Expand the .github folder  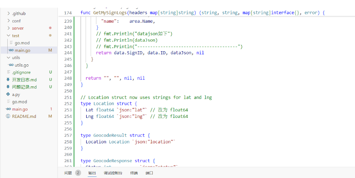point(8,13)
